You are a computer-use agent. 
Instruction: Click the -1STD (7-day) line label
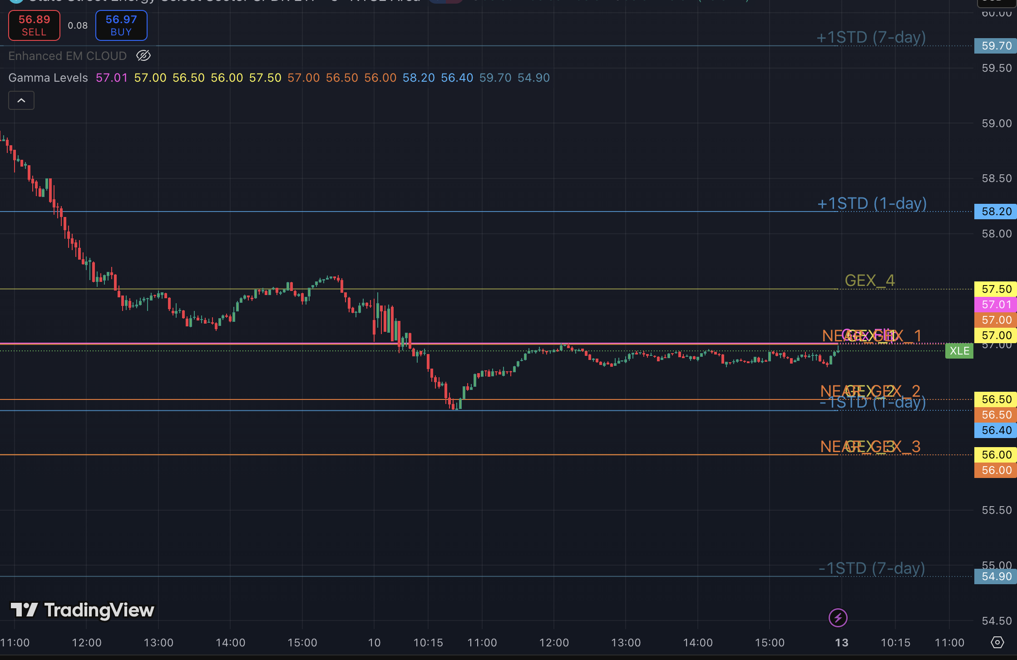click(x=872, y=568)
